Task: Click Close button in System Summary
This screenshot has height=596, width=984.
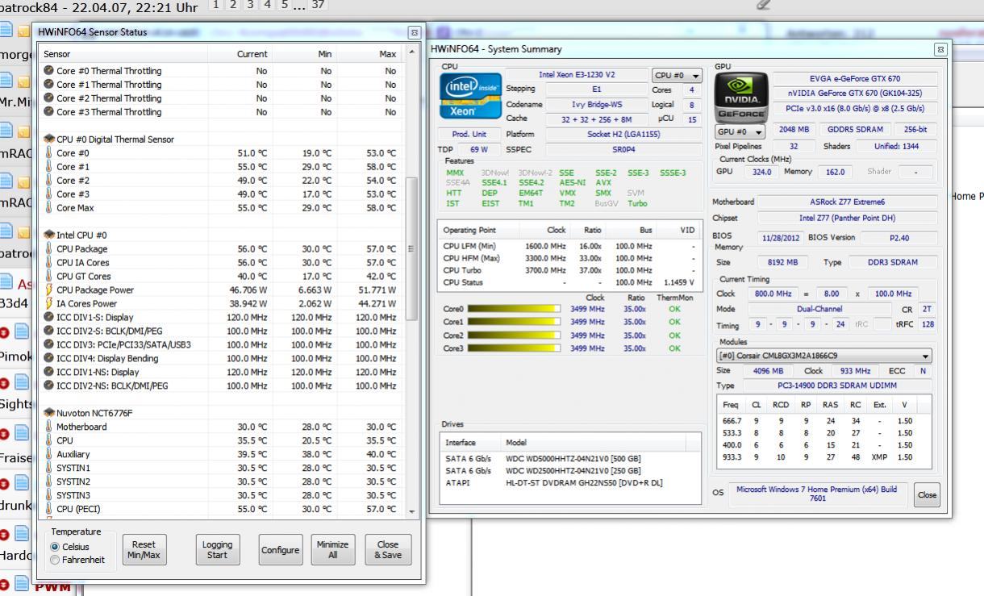Action: [927, 495]
